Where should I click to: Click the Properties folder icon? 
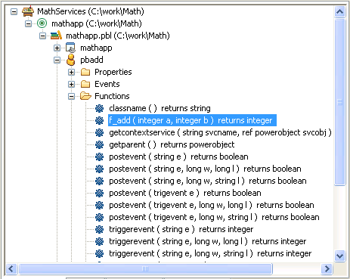point(85,72)
